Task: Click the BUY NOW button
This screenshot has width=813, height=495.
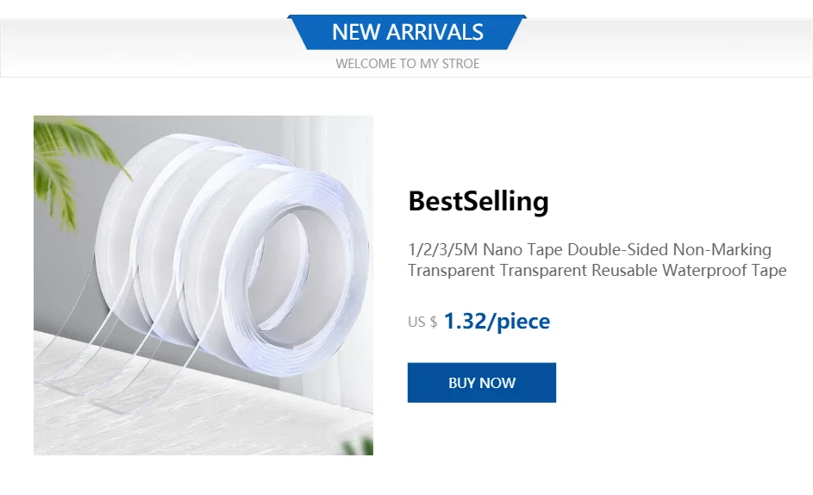Action: (x=482, y=382)
